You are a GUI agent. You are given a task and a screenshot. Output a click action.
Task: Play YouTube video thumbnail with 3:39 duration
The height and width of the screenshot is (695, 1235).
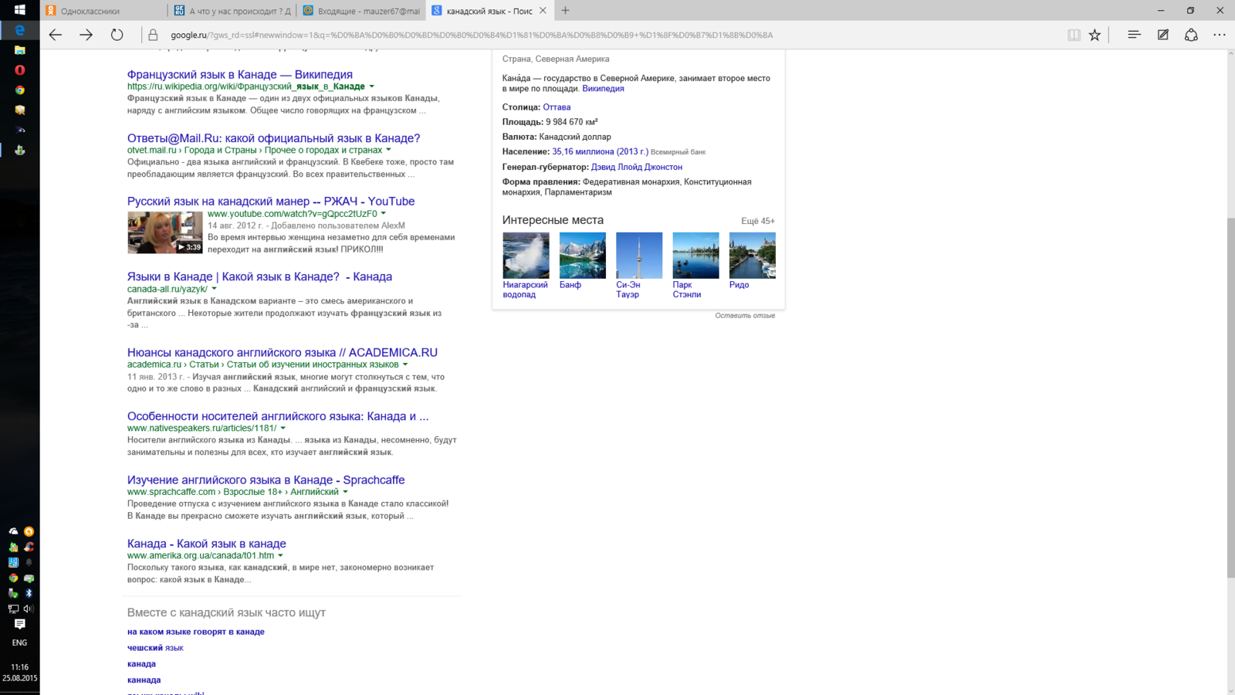[165, 232]
